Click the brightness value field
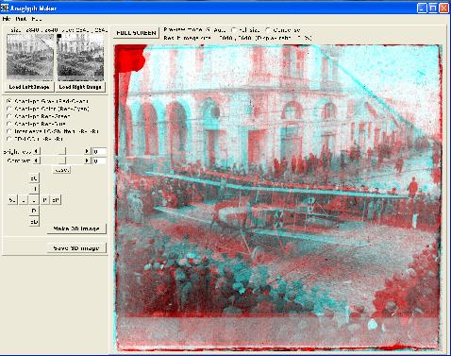 click(99, 151)
